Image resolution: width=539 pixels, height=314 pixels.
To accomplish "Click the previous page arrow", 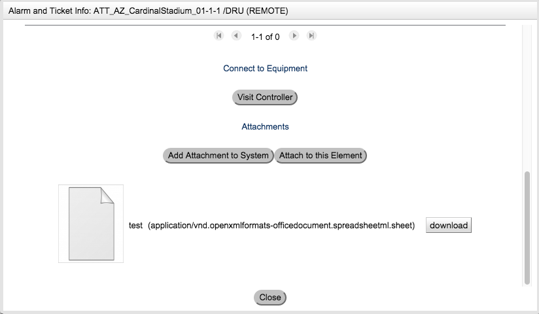I will click(x=236, y=36).
